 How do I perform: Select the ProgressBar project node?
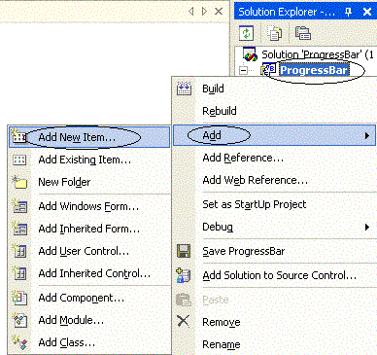[x=314, y=70]
